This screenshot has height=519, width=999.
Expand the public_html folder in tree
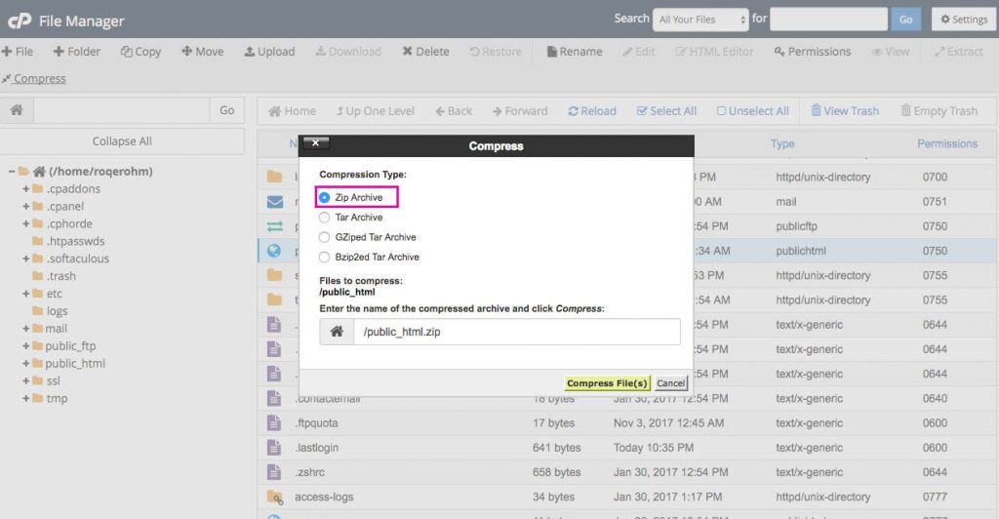coord(26,364)
